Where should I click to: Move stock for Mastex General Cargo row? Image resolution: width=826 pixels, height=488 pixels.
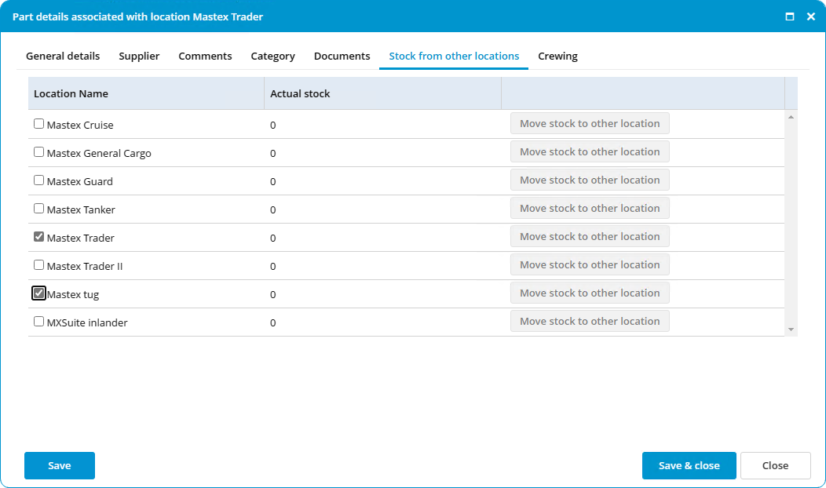tap(590, 151)
